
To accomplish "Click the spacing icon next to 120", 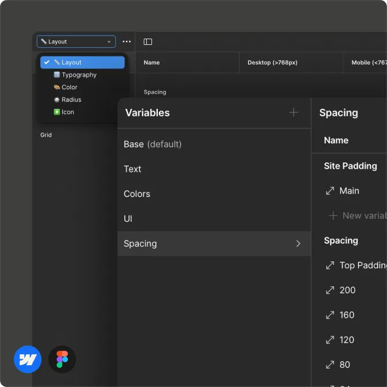I will [x=331, y=340].
